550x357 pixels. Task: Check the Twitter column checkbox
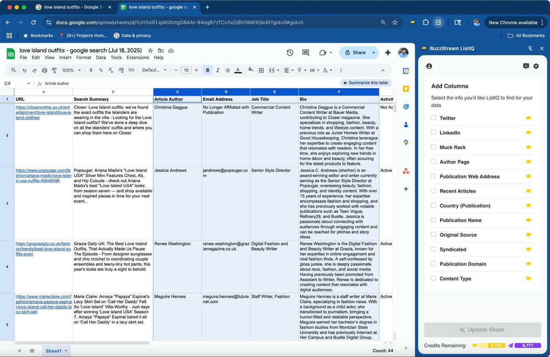433,118
